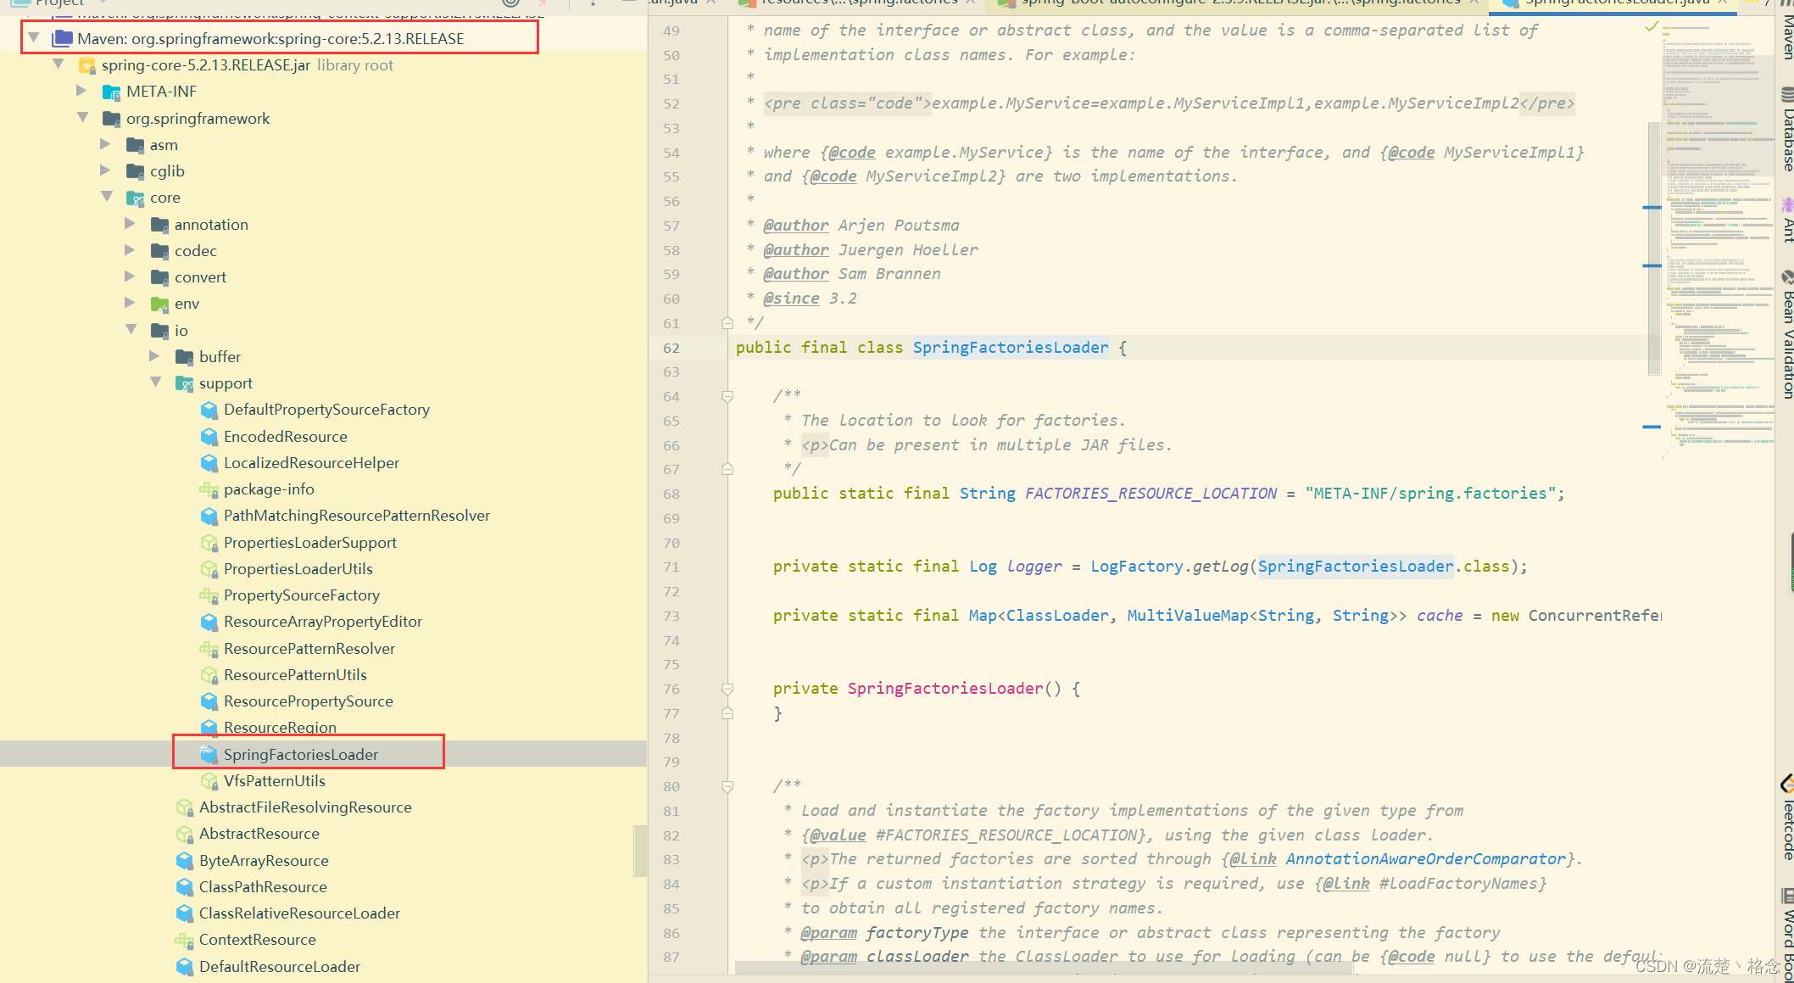Viewport: 1794px width, 983px height.
Task: Click the AbstractResource class icon
Action: click(185, 834)
